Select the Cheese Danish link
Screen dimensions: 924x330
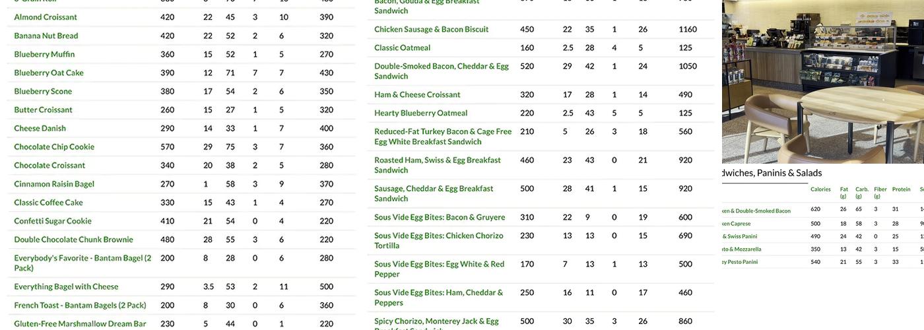pos(40,128)
